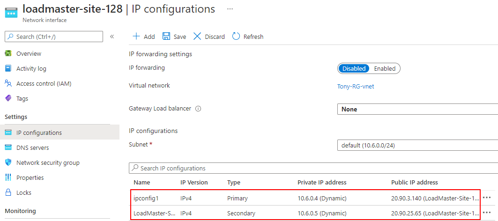Click the network interface resource icon
This screenshot has width=498, height=221.
tap(11, 13)
